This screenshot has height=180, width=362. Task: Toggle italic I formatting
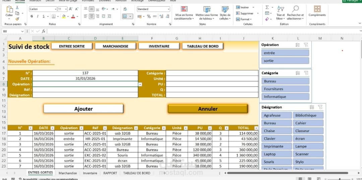[x=38, y=16]
